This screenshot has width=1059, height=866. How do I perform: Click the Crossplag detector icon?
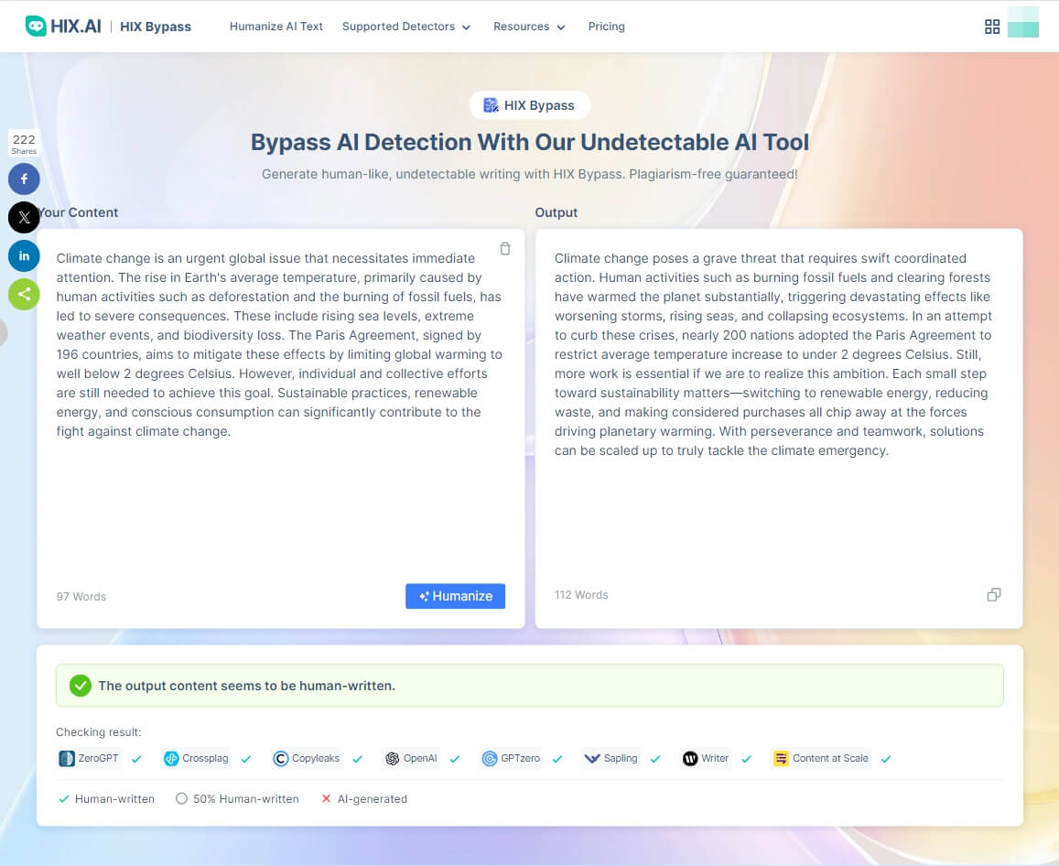(x=171, y=759)
